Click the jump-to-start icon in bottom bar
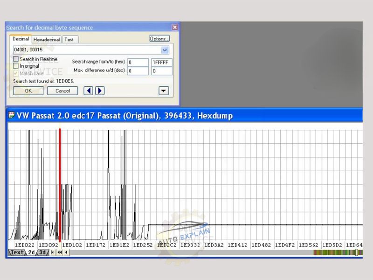The height and width of the screenshot is (280, 373). click(52, 252)
